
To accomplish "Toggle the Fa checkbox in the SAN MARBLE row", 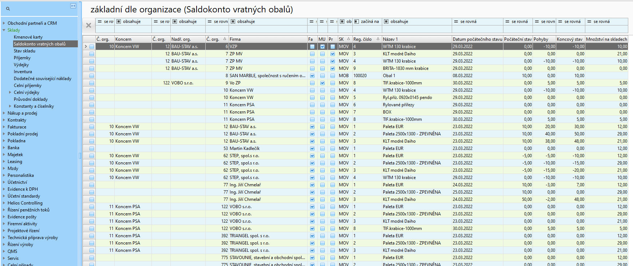I will click(x=312, y=76).
